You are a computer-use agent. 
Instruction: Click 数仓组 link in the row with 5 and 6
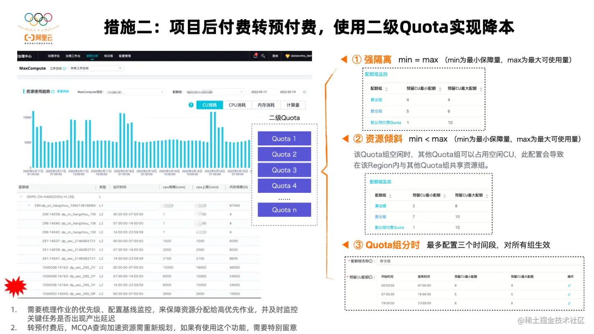376,111
